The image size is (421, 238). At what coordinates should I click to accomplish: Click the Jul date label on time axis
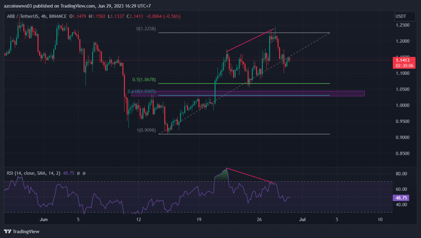point(302,220)
